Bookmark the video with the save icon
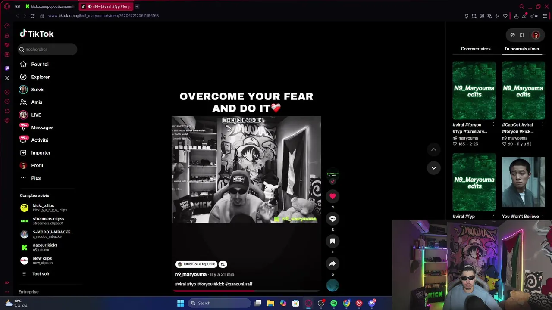Image resolution: width=552 pixels, height=310 pixels. tap(332, 241)
